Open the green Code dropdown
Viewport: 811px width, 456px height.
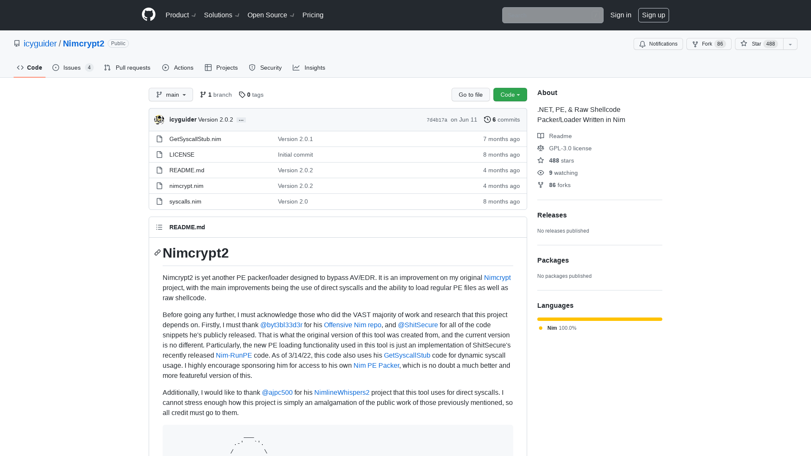(x=510, y=95)
